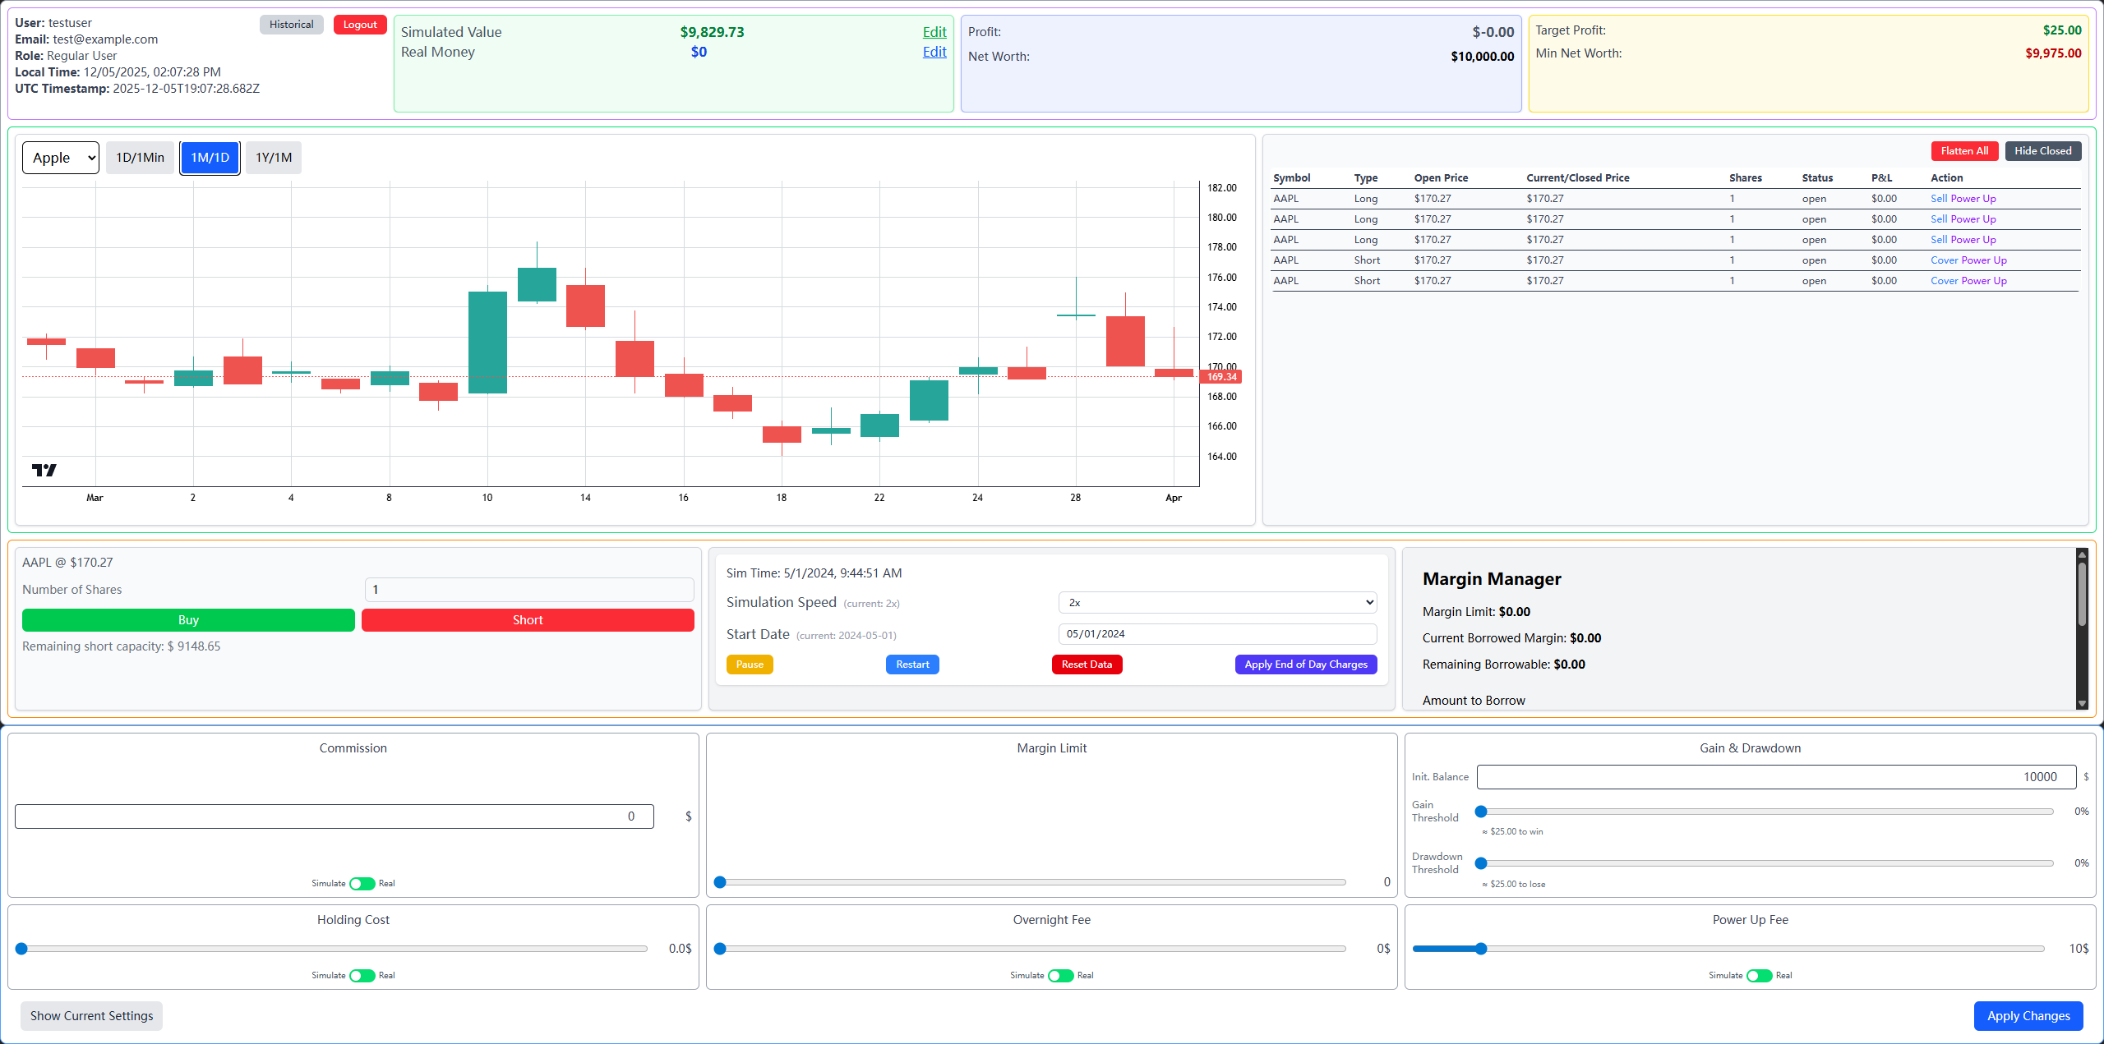Toggle Overnight Fee Simulate/Real switch
This screenshot has width=2104, height=1044.
click(x=1060, y=976)
